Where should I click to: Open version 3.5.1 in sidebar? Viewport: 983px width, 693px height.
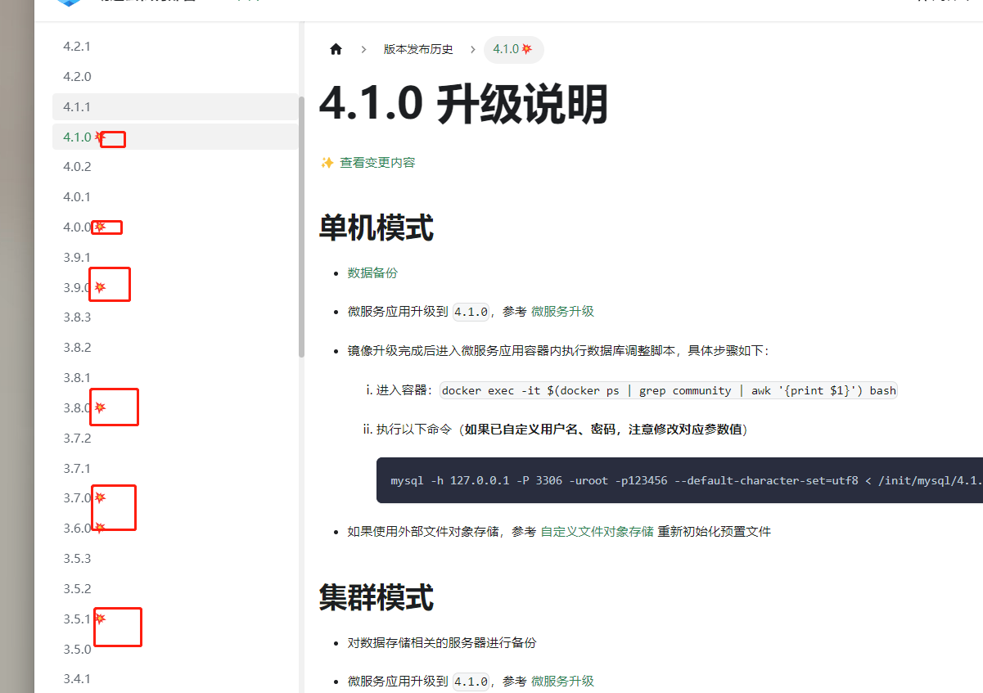click(77, 619)
